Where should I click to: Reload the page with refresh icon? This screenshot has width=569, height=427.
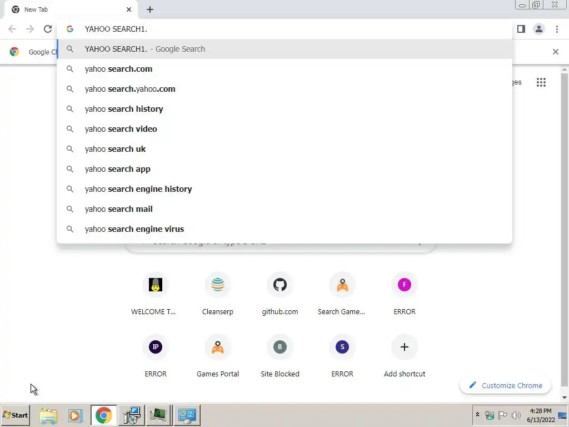point(48,29)
